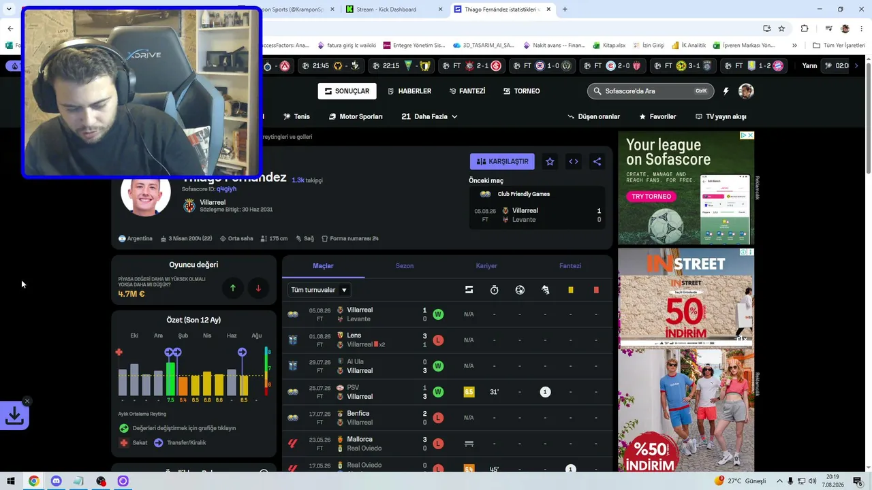Focus the Sofascore'da Ara search box

pyautogui.click(x=651, y=91)
